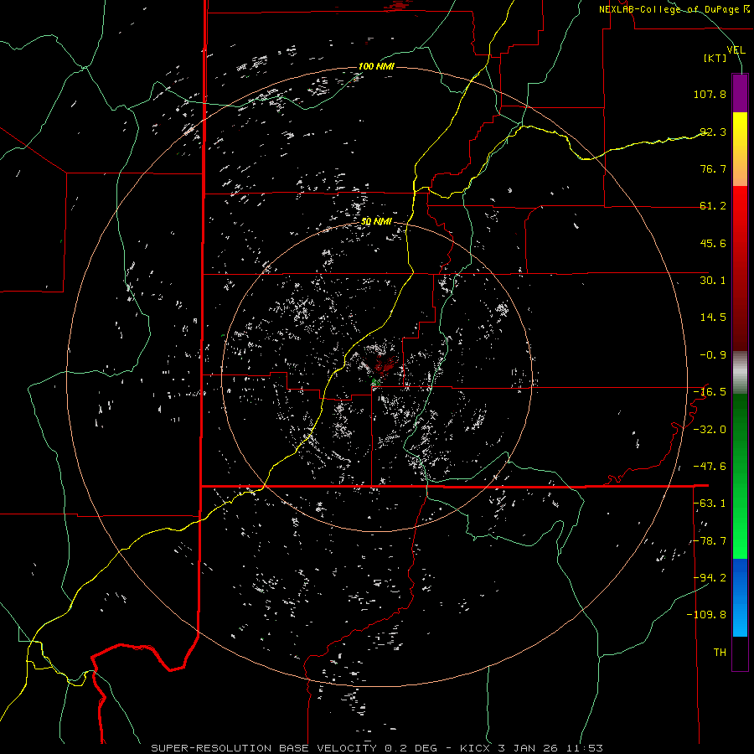Select the 14.5 scale value
Viewport: 754px width, 754px height.
713,318
